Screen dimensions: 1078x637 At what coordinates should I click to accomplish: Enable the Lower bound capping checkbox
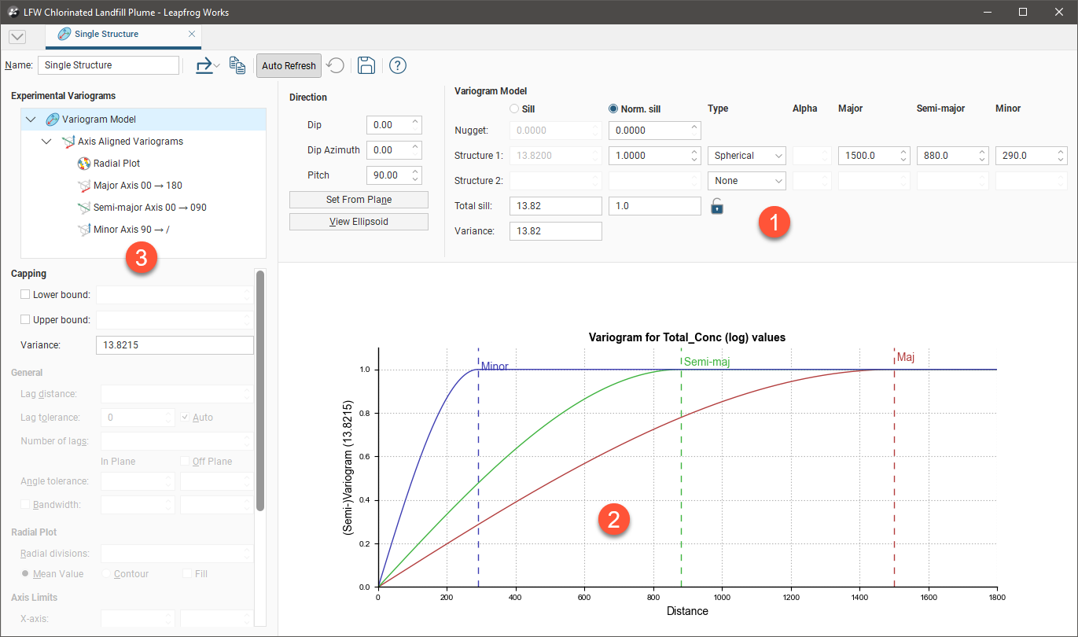(x=25, y=295)
